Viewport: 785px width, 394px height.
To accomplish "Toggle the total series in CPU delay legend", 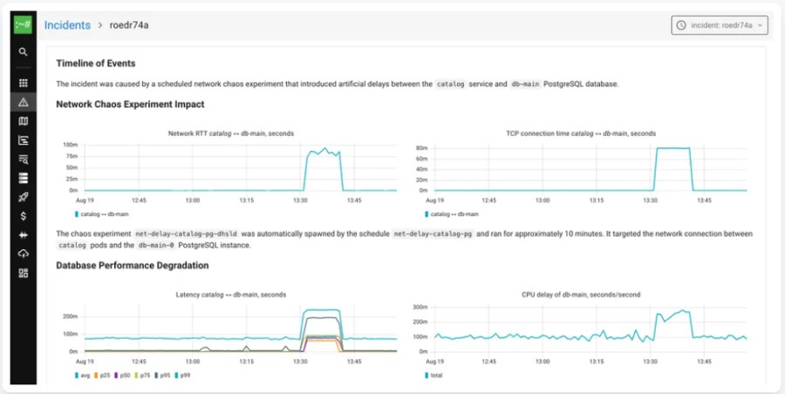I will pyautogui.click(x=433, y=375).
